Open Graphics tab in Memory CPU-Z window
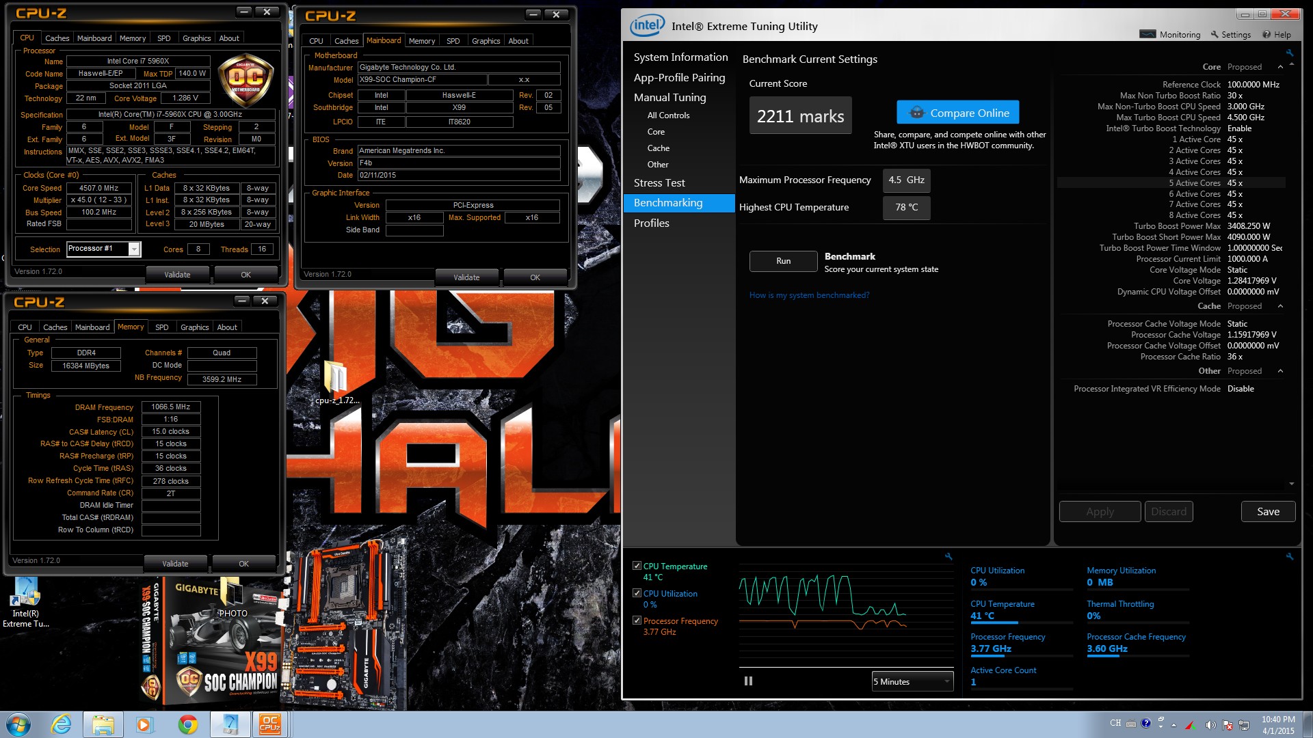1313x738 pixels. click(194, 327)
